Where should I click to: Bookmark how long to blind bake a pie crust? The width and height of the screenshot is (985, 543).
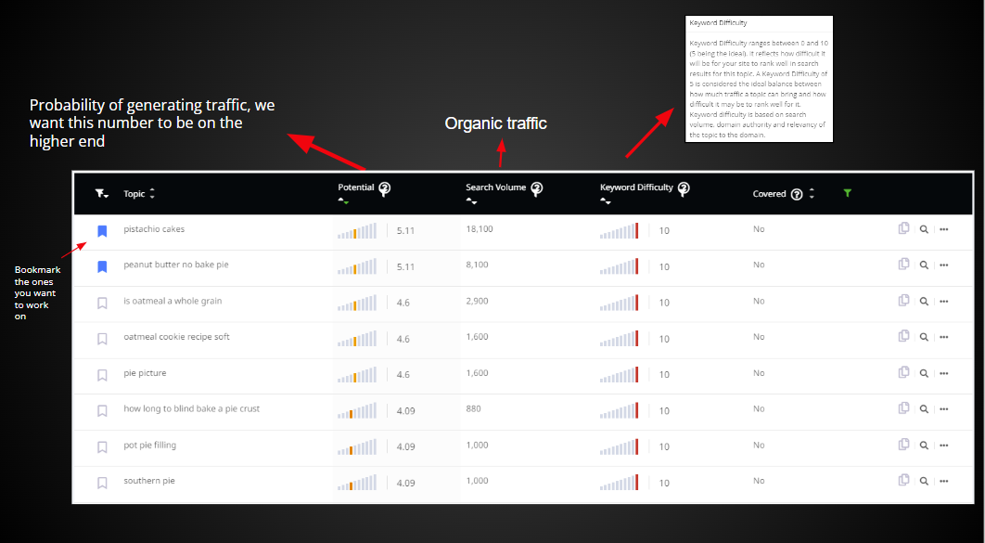[x=102, y=411]
